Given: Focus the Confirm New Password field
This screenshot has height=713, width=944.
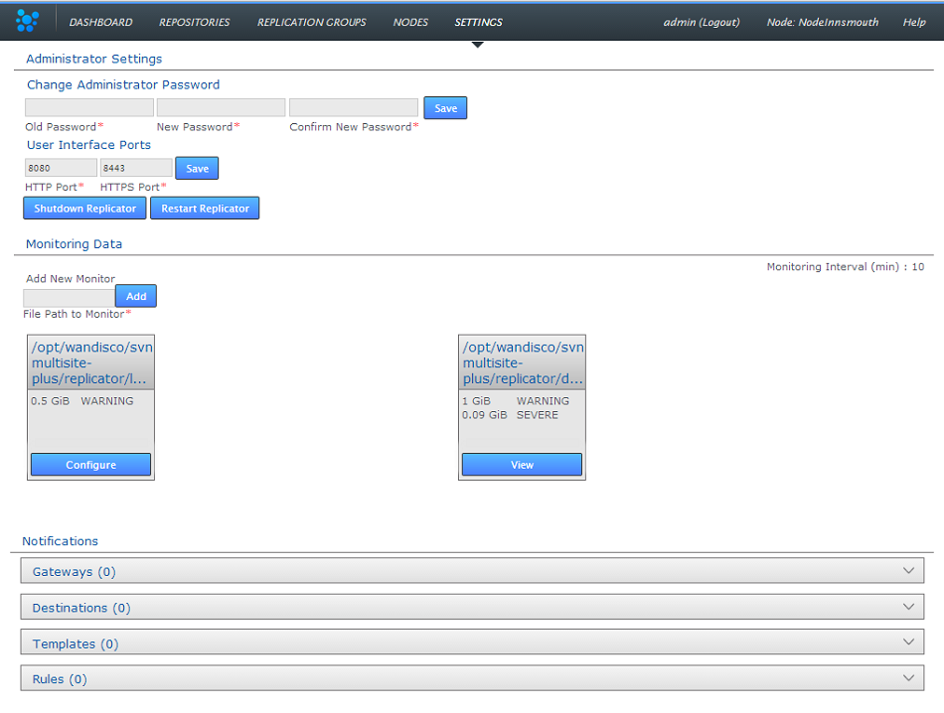Looking at the screenshot, I should (x=354, y=107).
